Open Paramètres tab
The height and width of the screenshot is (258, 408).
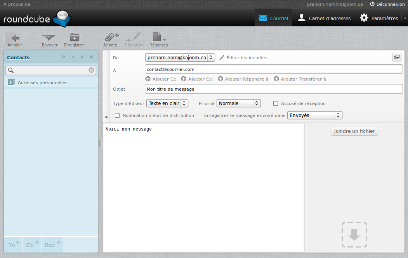(x=379, y=18)
